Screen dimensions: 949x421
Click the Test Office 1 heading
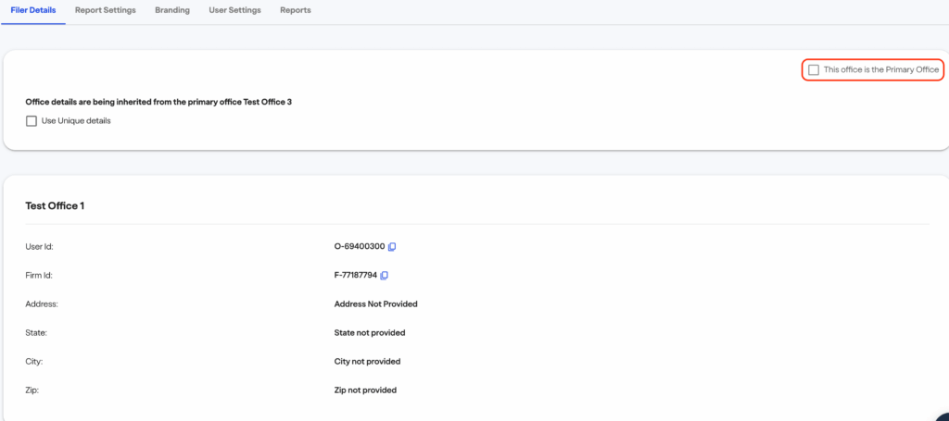[55, 205]
